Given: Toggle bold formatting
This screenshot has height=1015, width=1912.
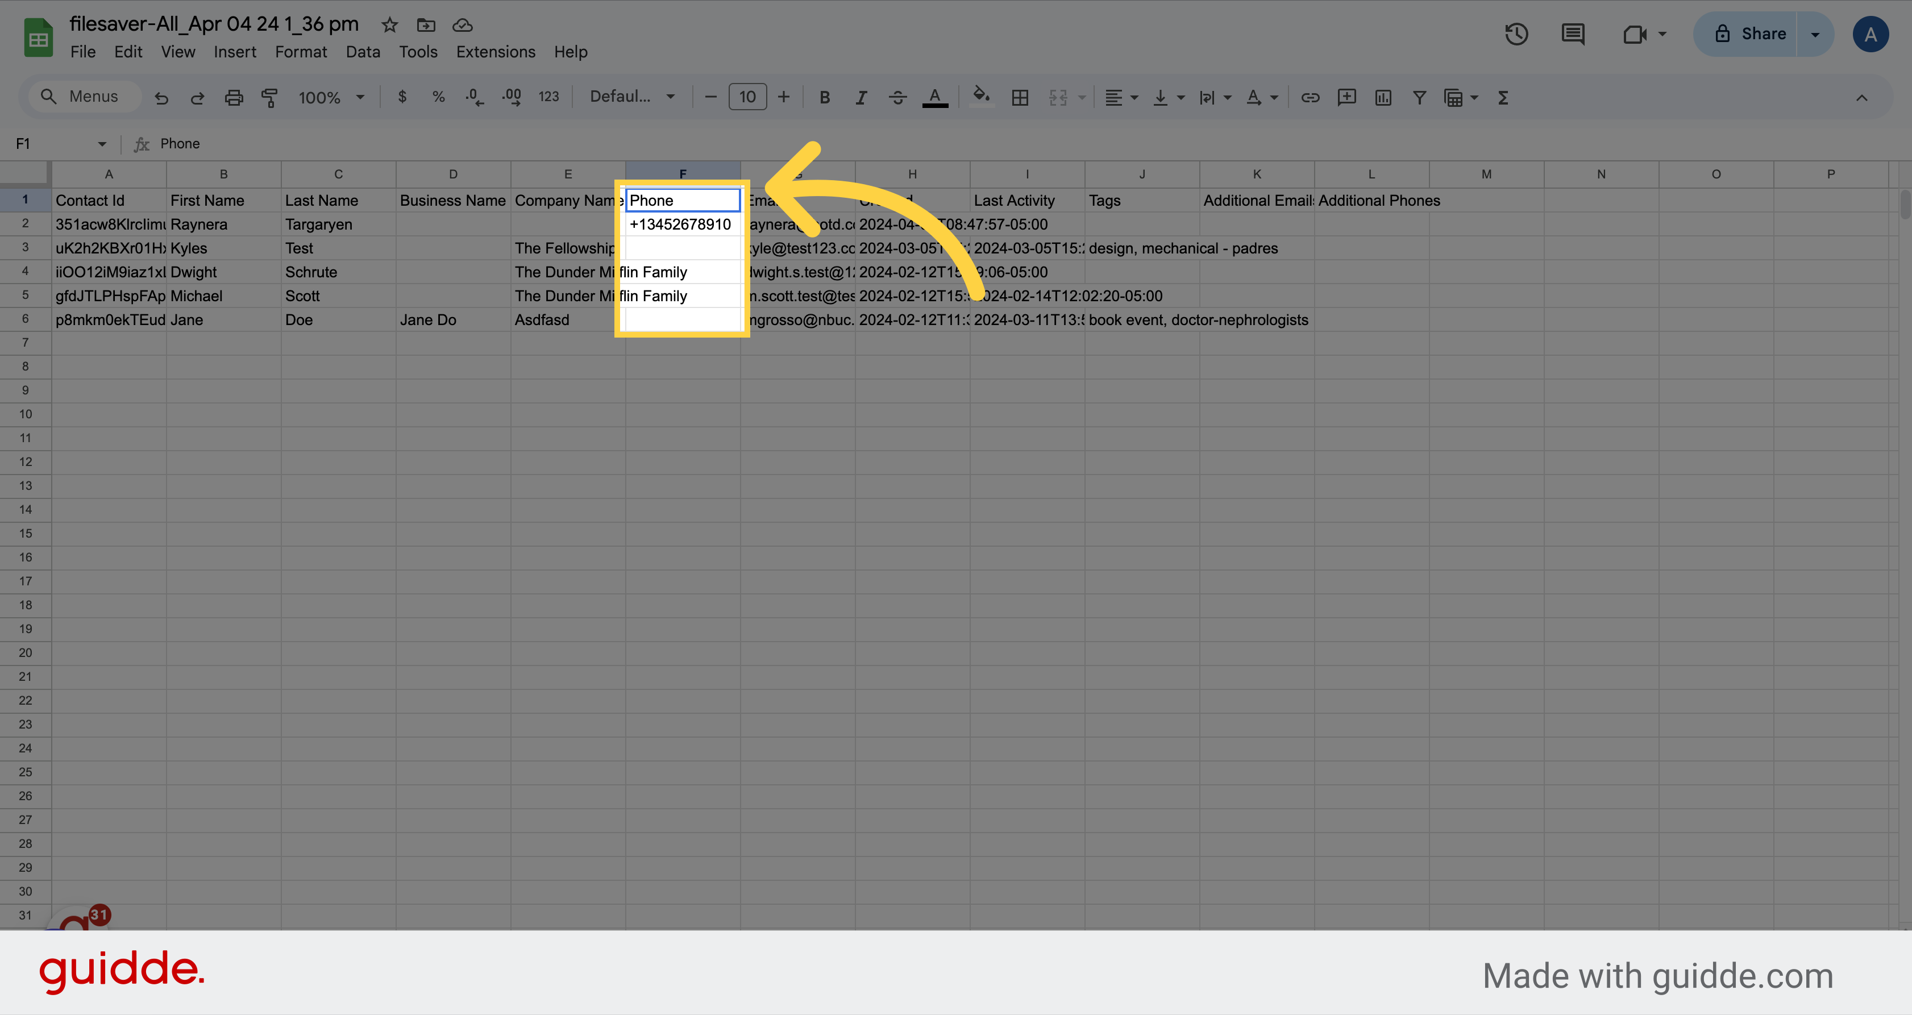Looking at the screenshot, I should click(x=825, y=97).
